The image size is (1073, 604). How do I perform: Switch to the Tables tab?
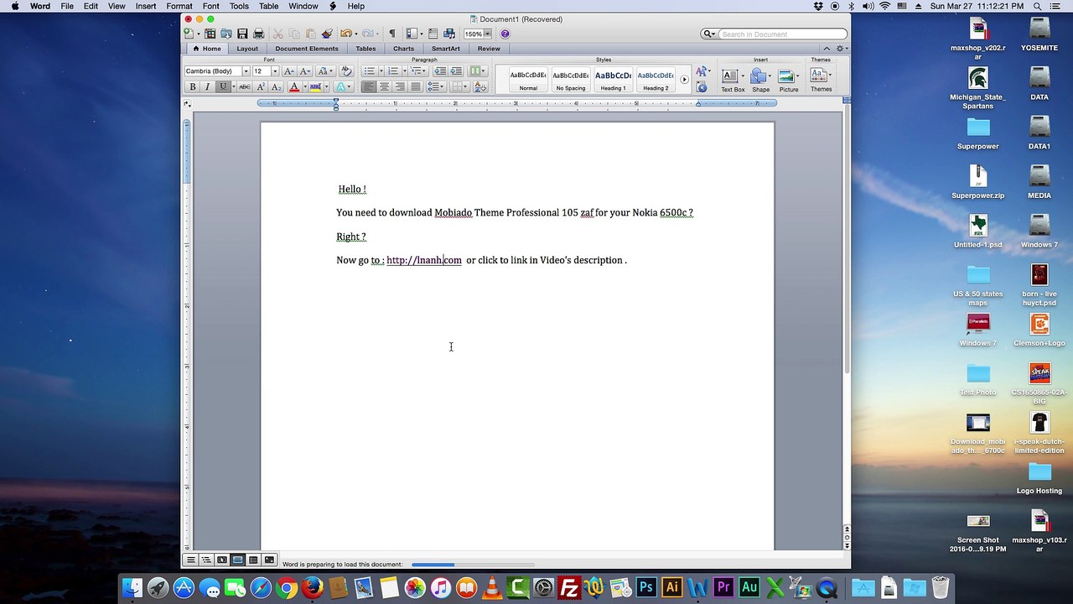[365, 49]
